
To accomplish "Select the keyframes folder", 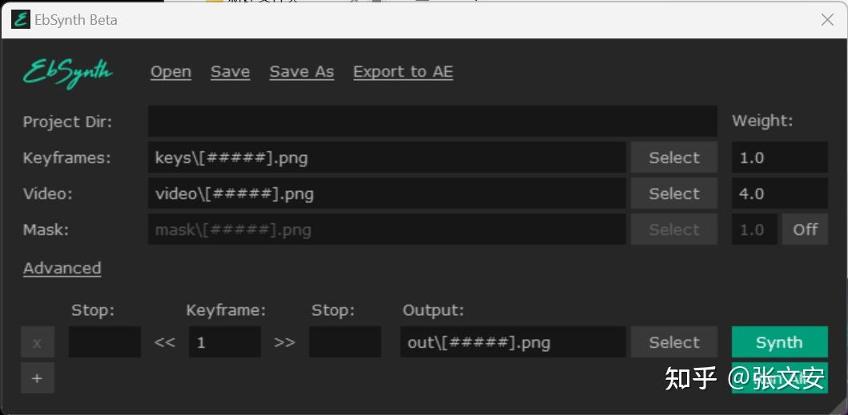I will [673, 158].
